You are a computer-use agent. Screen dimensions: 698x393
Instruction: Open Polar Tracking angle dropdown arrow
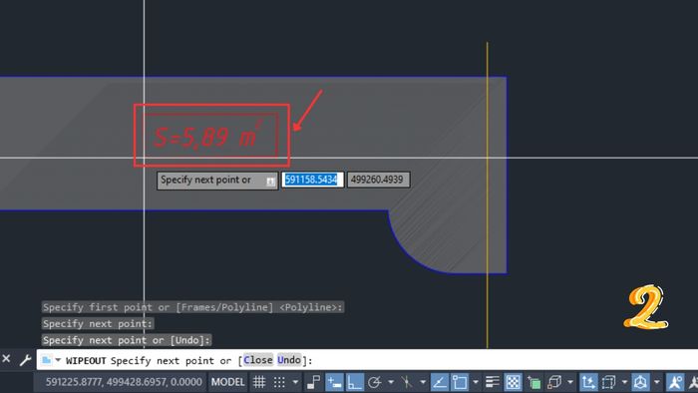(391, 382)
